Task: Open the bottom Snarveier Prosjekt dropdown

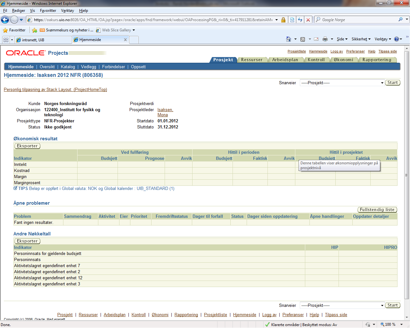Action: [342, 306]
